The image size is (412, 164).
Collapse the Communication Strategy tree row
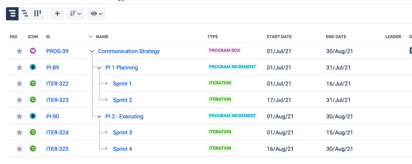(92, 51)
